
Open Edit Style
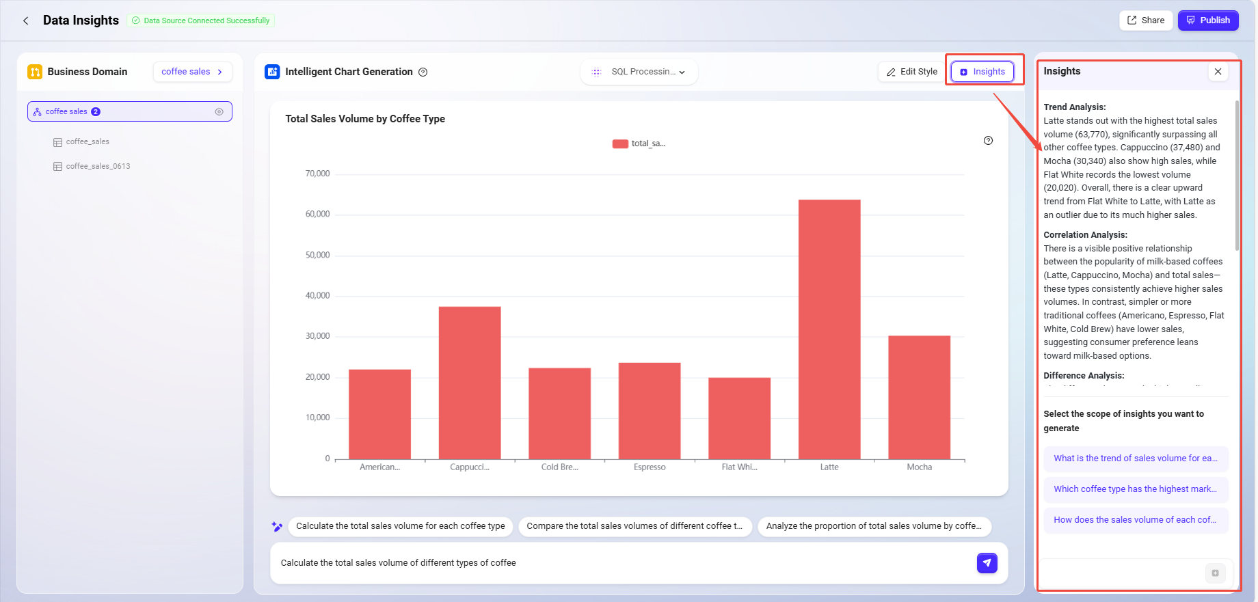911,72
